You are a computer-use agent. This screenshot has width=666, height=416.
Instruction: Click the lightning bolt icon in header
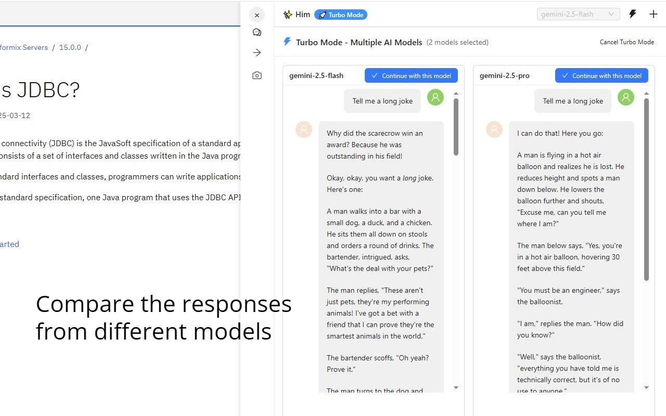[x=633, y=14]
